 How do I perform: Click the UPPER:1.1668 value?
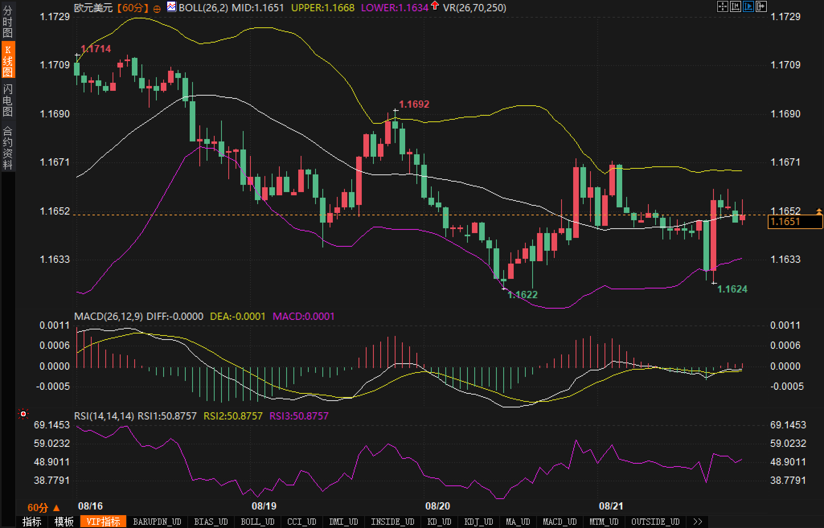323,8
